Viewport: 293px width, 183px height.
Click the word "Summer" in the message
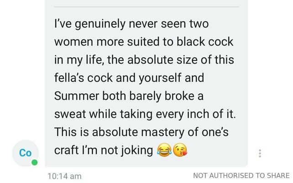[x=77, y=96]
